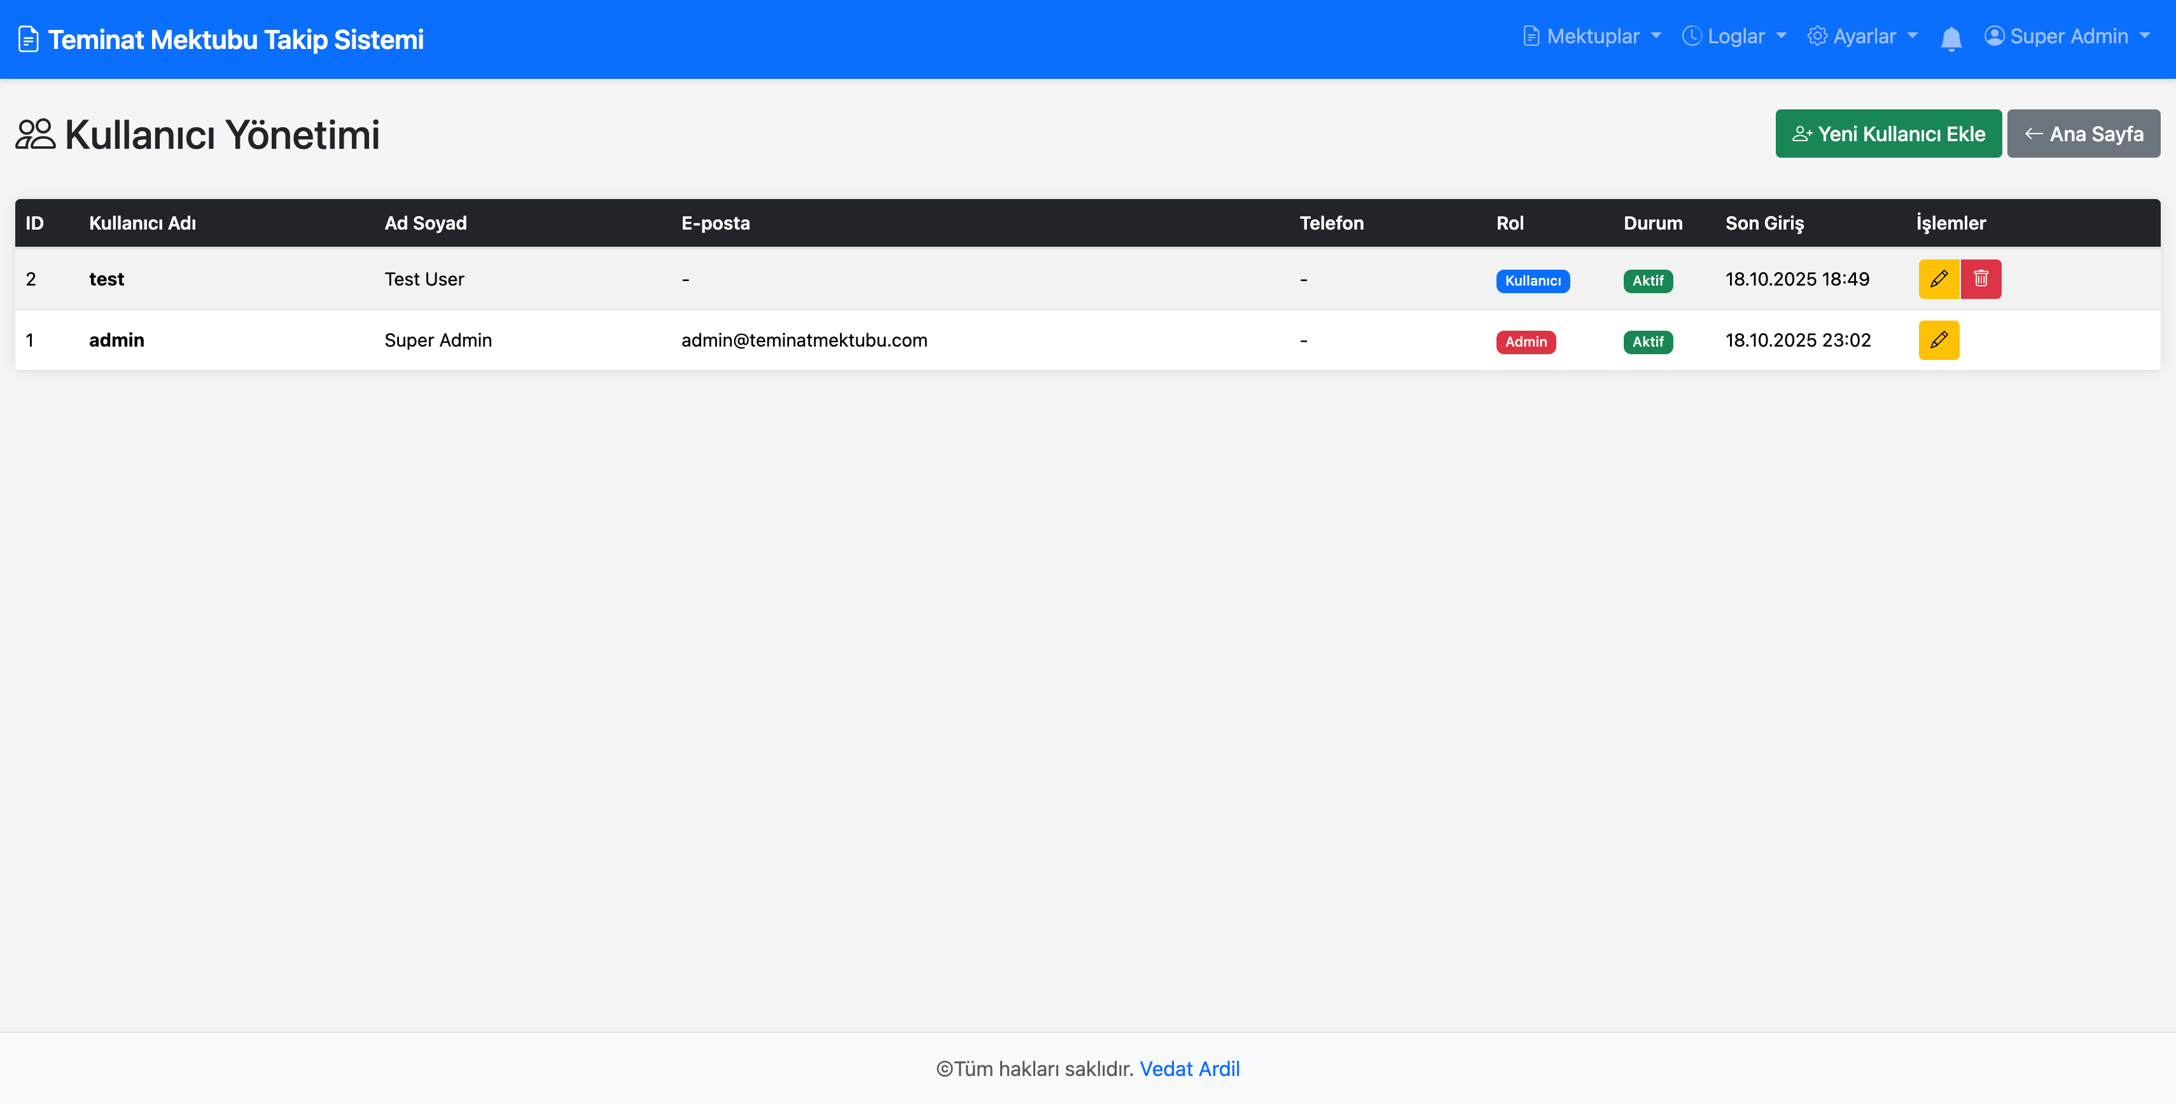Click the notification bell icon
The height and width of the screenshot is (1104, 2176).
tap(1951, 39)
